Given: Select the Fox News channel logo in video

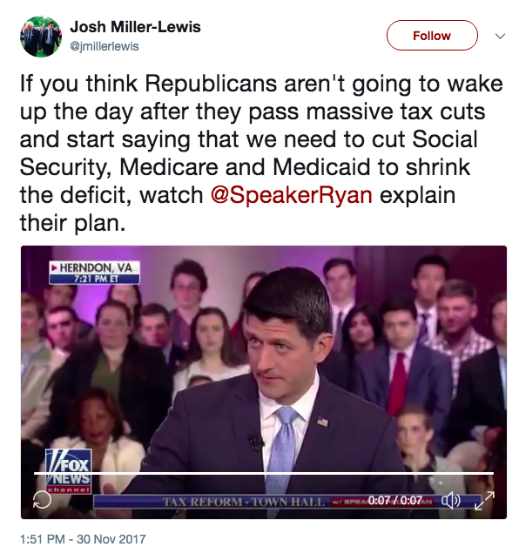Looking at the screenshot, I should [x=69, y=471].
